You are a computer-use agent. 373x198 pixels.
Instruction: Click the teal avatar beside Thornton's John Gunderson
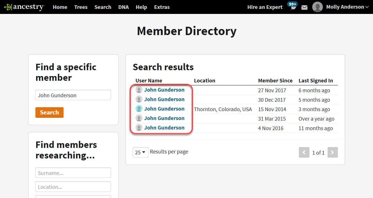click(x=139, y=109)
